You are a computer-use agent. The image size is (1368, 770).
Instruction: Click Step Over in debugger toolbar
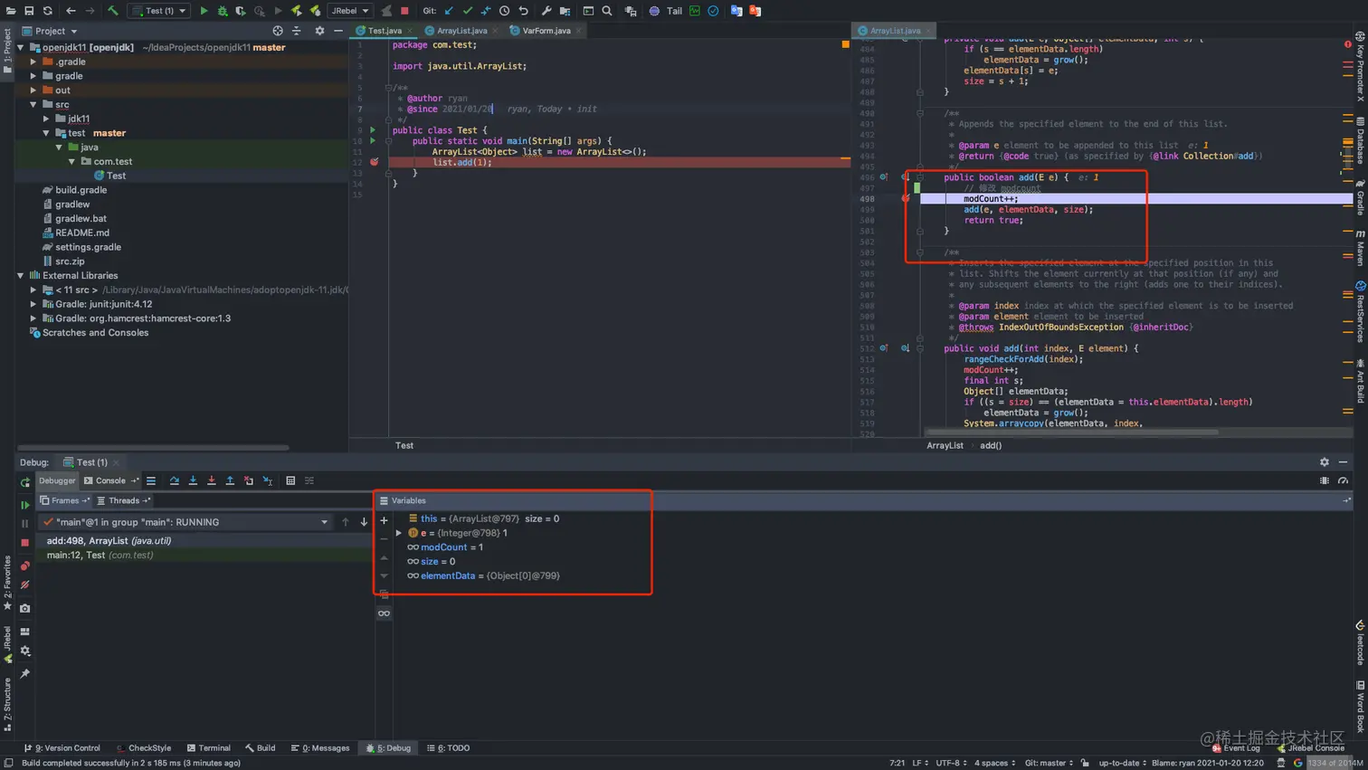(174, 480)
